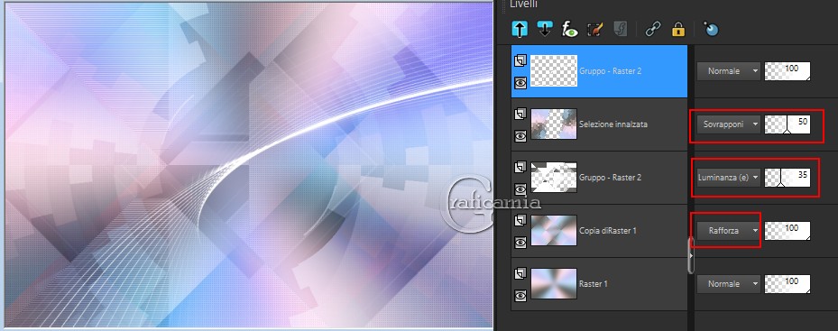
Task: Open the layer effects fx icon
Action: click(x=570, y=29)
